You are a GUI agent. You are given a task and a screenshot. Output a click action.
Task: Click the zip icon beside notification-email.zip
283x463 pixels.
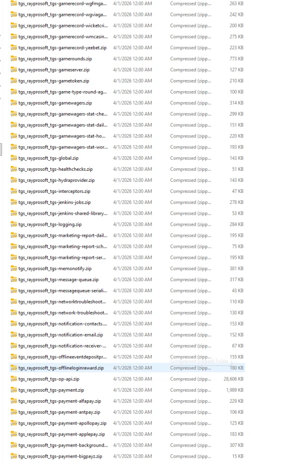click(x=14, y=335)
